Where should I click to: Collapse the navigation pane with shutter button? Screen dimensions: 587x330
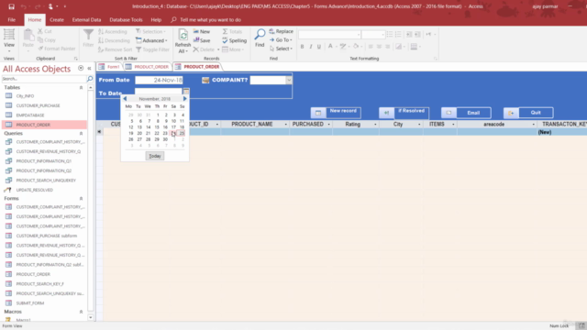[x=89, y=69]
